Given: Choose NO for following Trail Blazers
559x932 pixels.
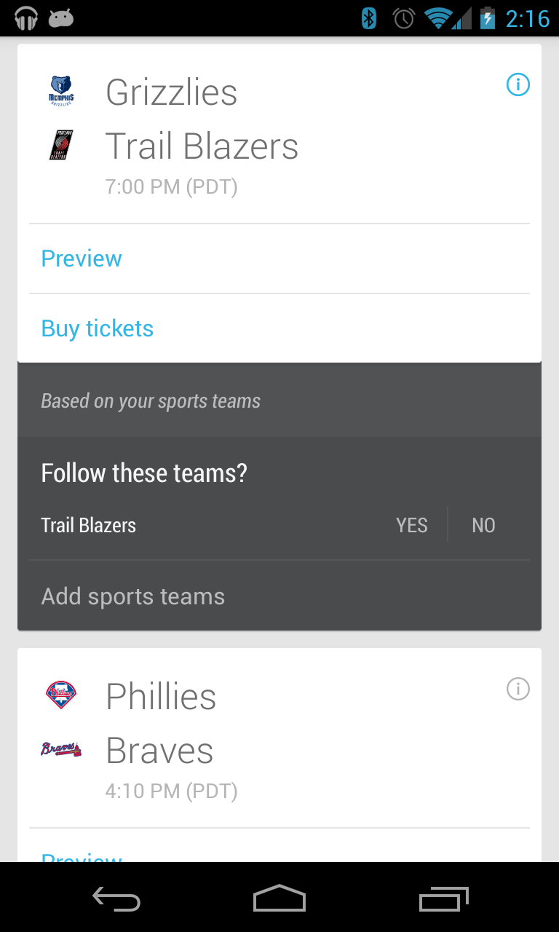Looking at the screenshot, I should [483, 526].
